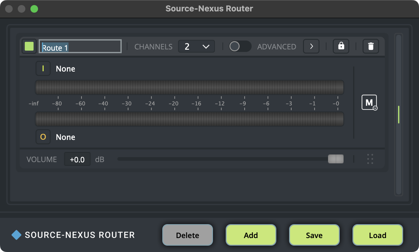Click the green zoom window button
The width and height of the screenshot is (419, 252).
(x=34, y=9)
